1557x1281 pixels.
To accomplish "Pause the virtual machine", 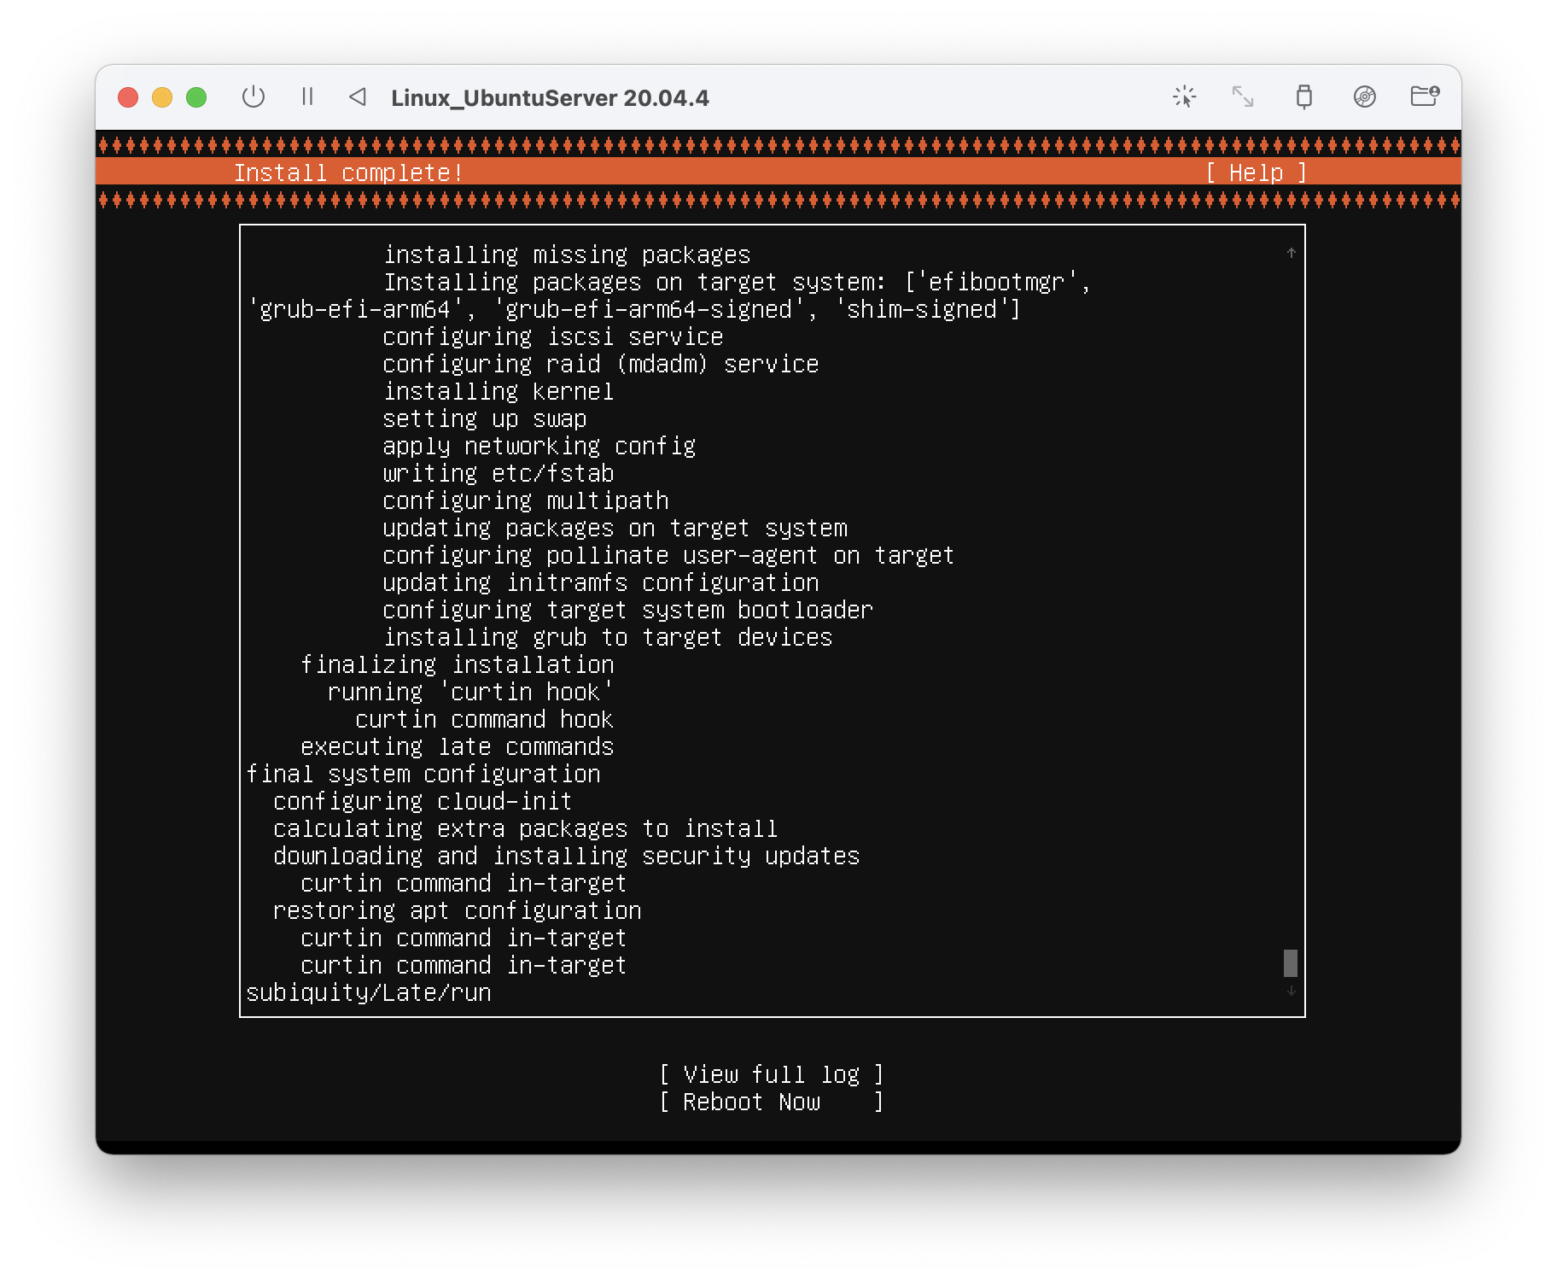I will click(307, 97).
